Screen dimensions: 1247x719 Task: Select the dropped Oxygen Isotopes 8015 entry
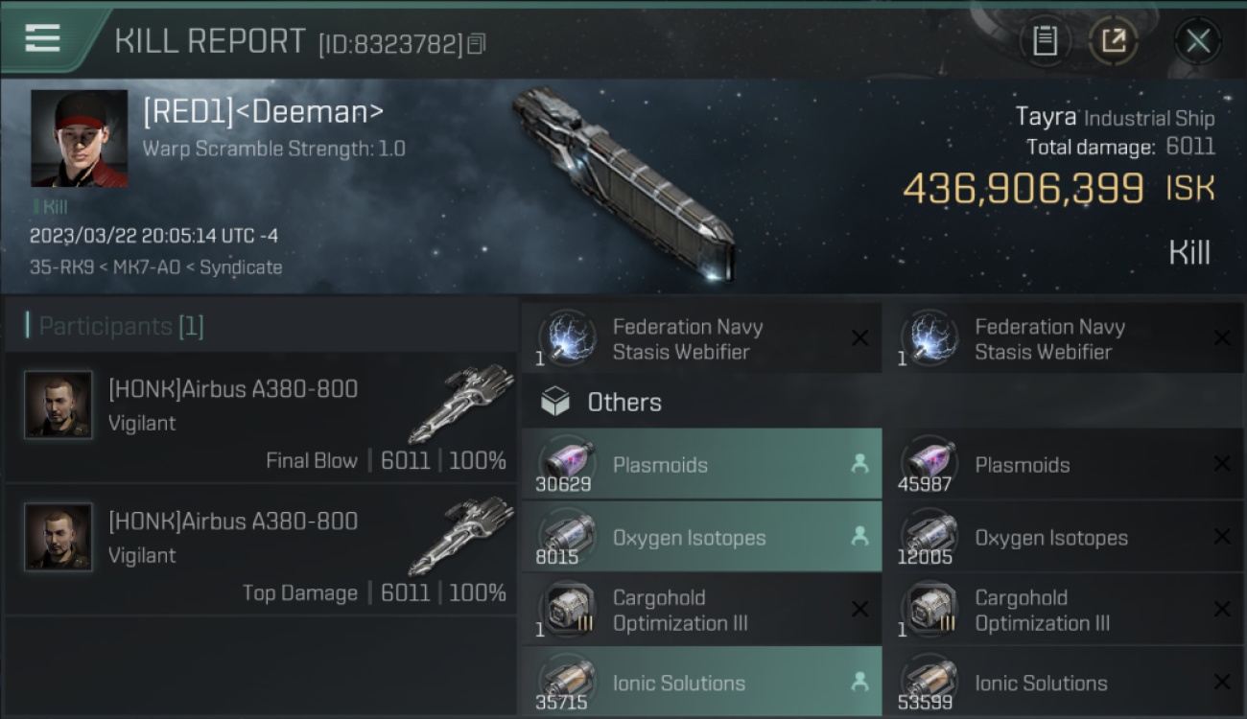click(702, 537)
